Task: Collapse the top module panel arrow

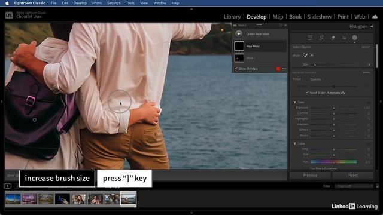Action: (191, 9)
